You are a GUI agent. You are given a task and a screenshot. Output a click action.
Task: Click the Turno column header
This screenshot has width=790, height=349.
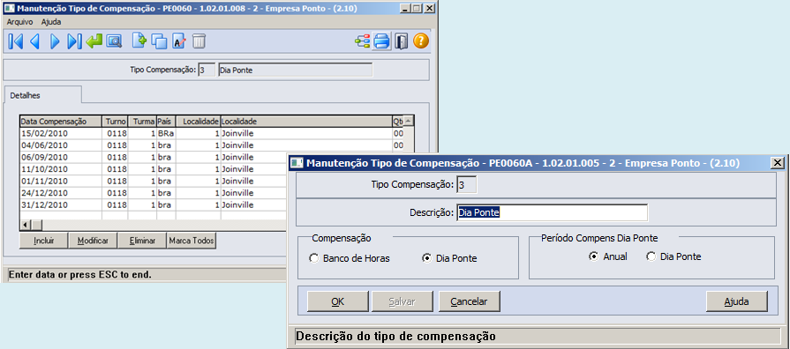click(116, 122)
